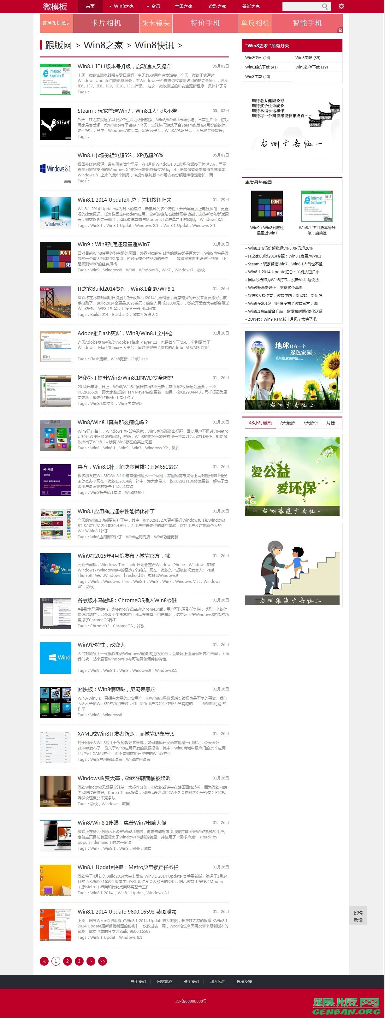This screenshot has height=1018, width=385.
Task: Click the 卡片相机 banner tile
Action: [x=106, y=23]
